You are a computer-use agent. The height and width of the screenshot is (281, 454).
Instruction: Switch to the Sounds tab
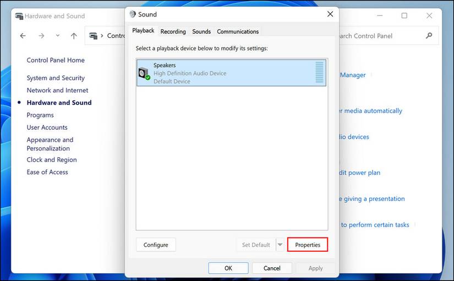(x=201, y=31)
